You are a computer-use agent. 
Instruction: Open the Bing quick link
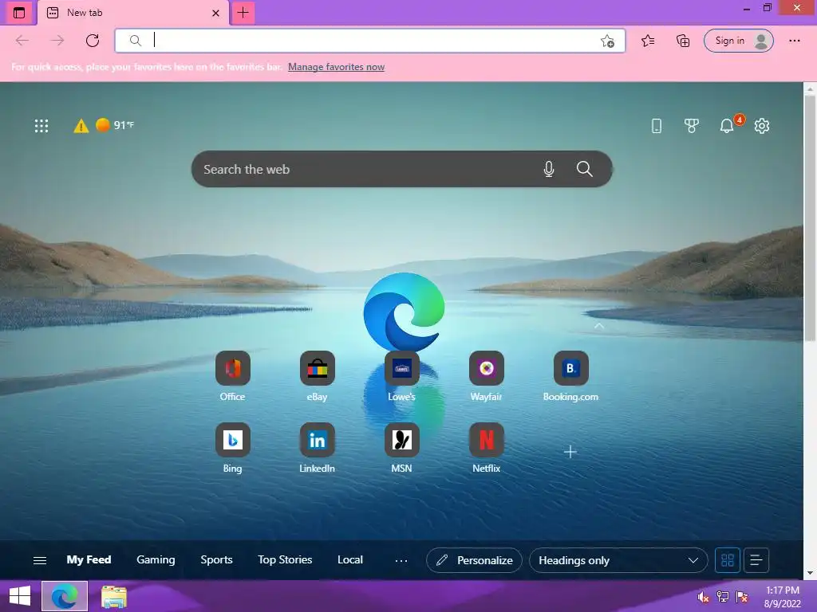[232, 448]
